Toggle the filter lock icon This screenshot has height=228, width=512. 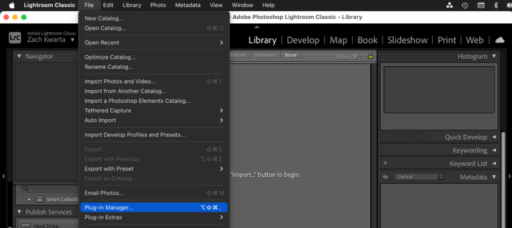tap(370, 56)
